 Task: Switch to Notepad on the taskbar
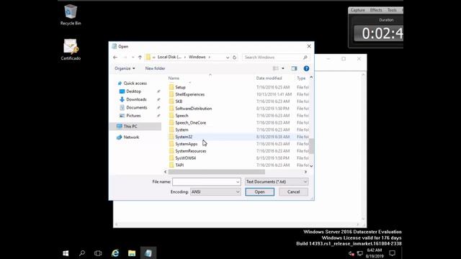pos(148,253)
